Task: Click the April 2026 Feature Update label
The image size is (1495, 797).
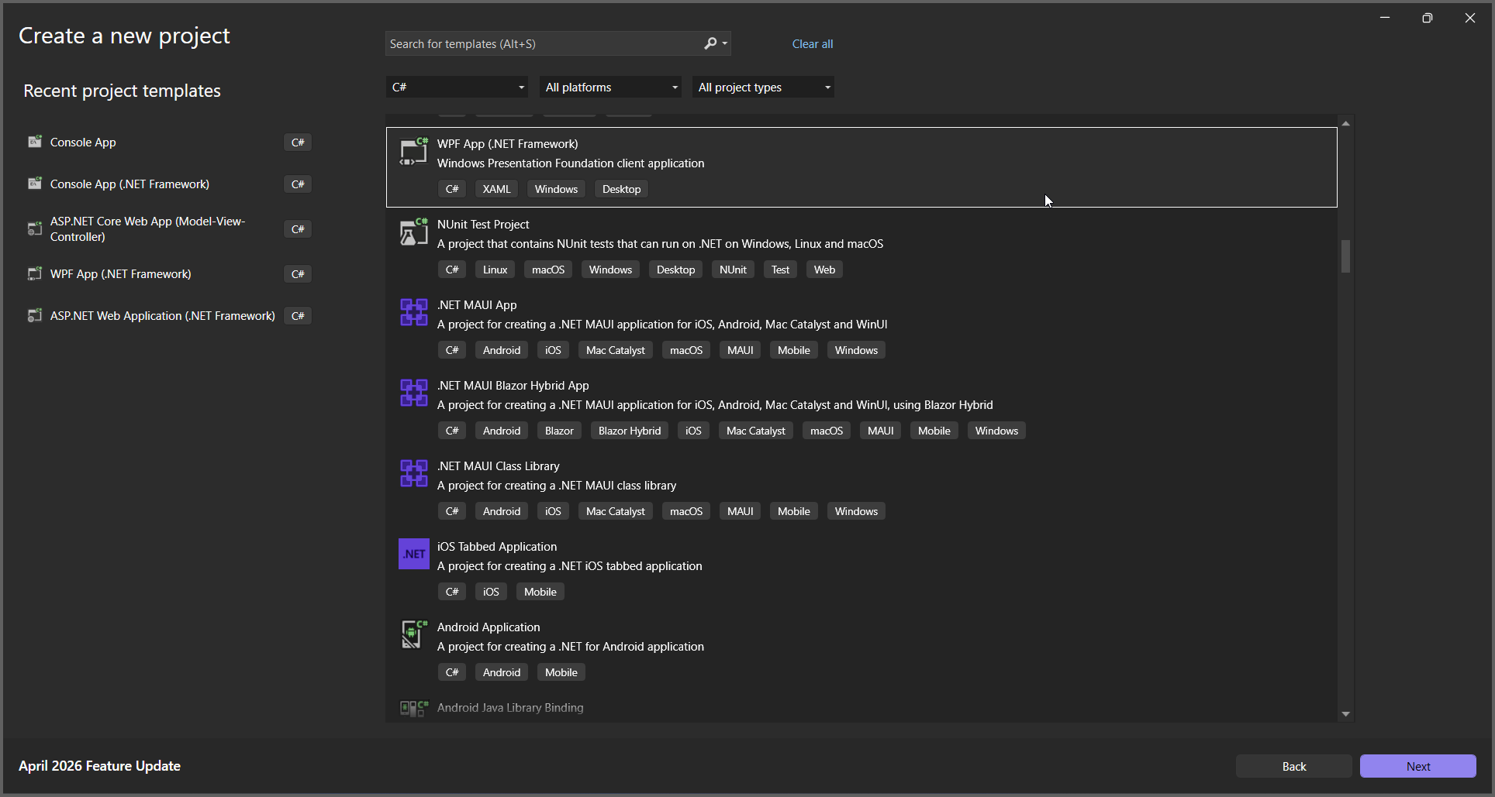Action: click(x=99, y=765)
